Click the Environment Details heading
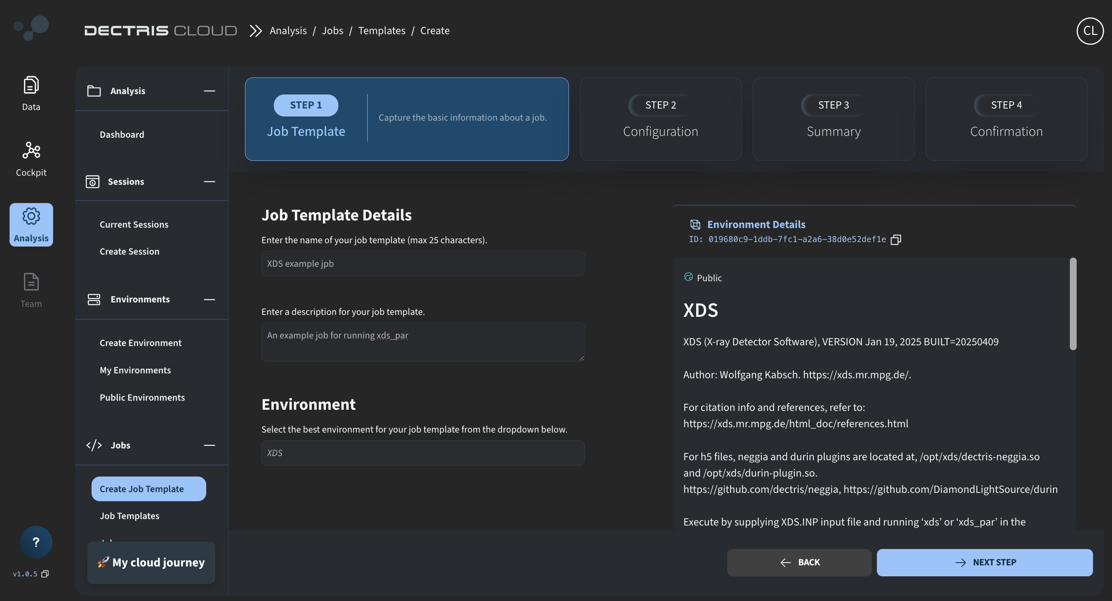The width and height of the screenshot is (1112, 601). coord(756,225)
